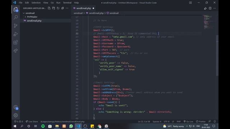Image resolution: width=230 pixels, height=129 pixels.
Task: Open Windows action center notification icon
Action: 214,126
